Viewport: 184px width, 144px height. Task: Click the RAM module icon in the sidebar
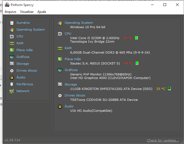(x=12, y=43)
